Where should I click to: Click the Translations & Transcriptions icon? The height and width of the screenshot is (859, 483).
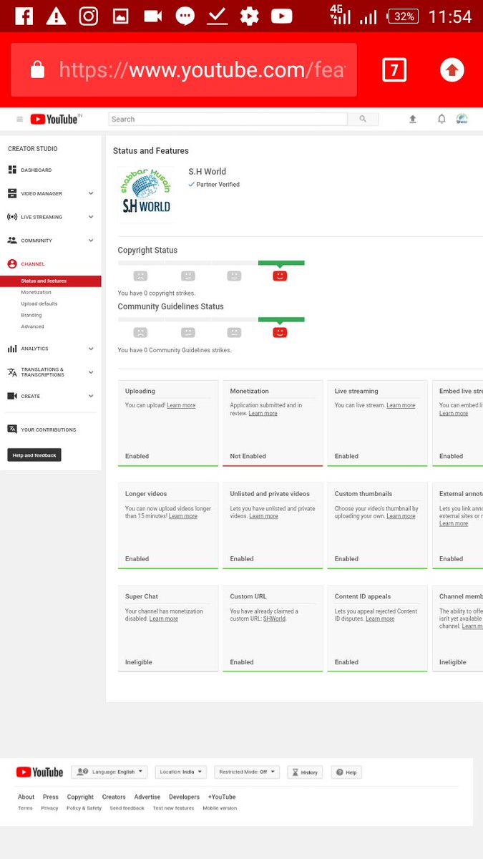point(12,372)
